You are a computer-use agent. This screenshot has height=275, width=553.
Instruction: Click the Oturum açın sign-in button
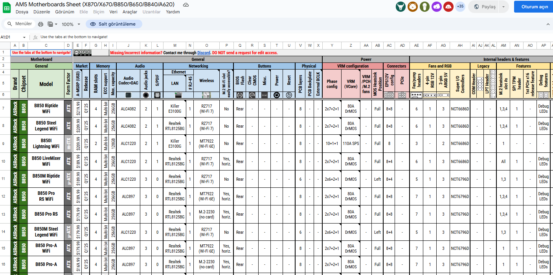coord(535,7)
